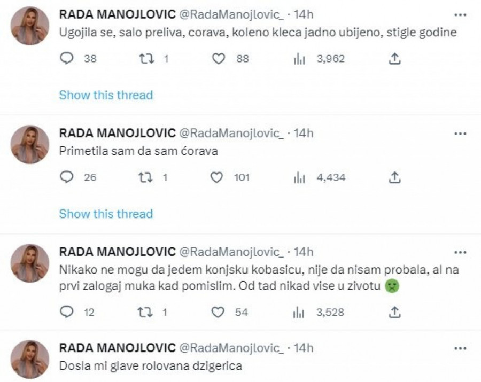481x382 pixels.
Task: Open more options on konjsku kobasicu tweet
Action: [459, 252]
